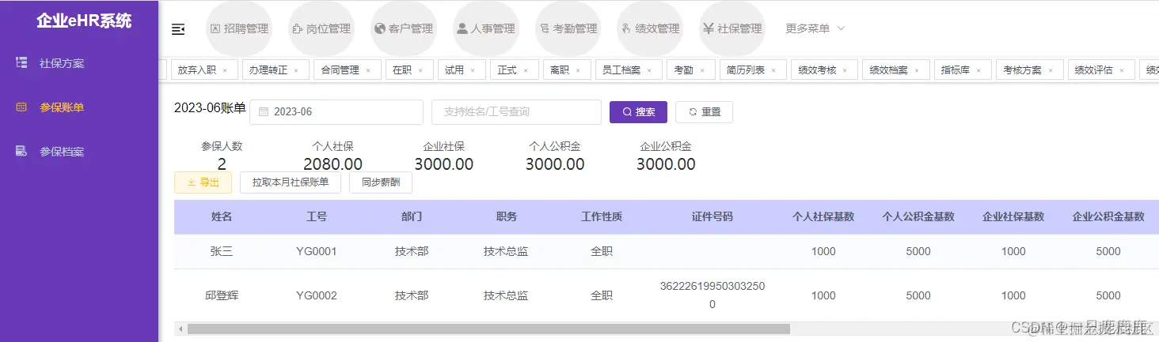
Task: Close the 员工档案 tab
Action: (x=649, y=70)
